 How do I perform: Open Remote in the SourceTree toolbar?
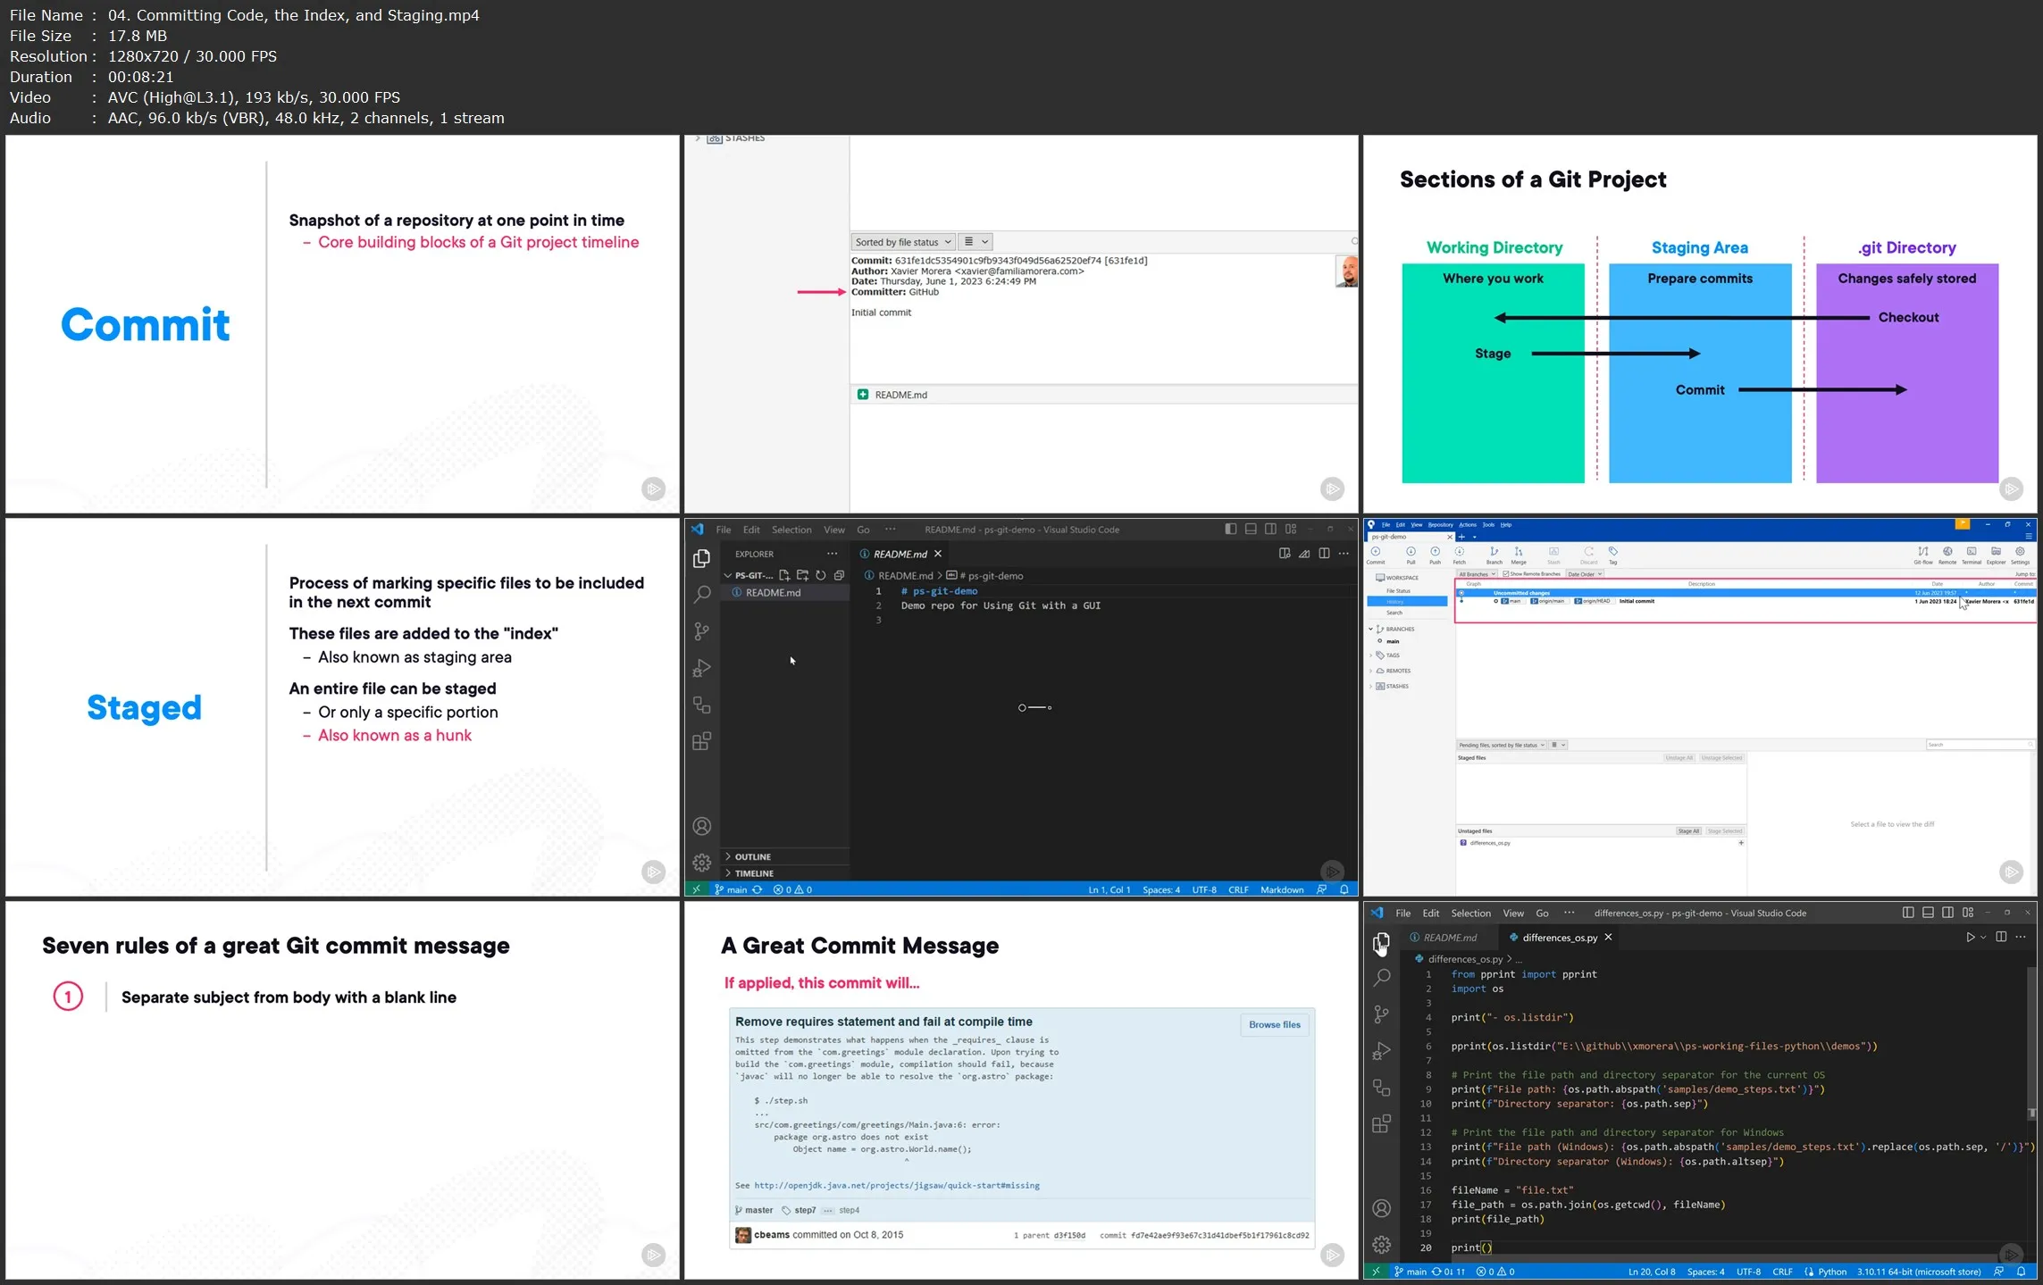click(1947, 555)
